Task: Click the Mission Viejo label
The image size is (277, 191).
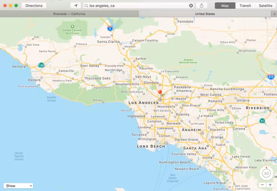Action: [x=246, y=167]
